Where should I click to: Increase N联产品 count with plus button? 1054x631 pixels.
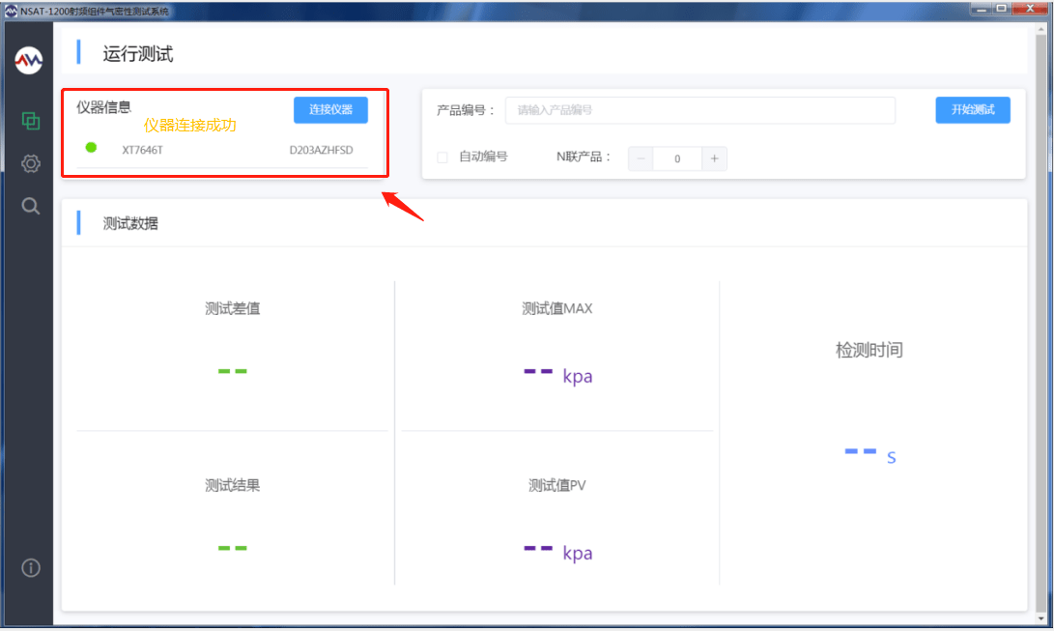click(714, 158)
